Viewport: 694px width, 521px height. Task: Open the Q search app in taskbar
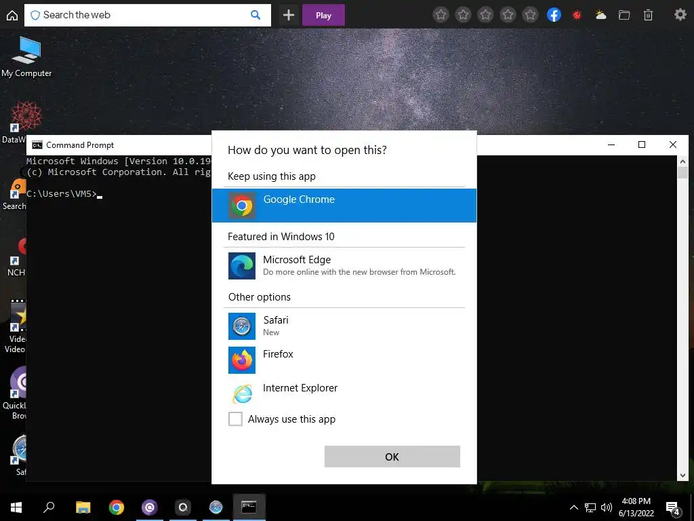pos(183,507)
